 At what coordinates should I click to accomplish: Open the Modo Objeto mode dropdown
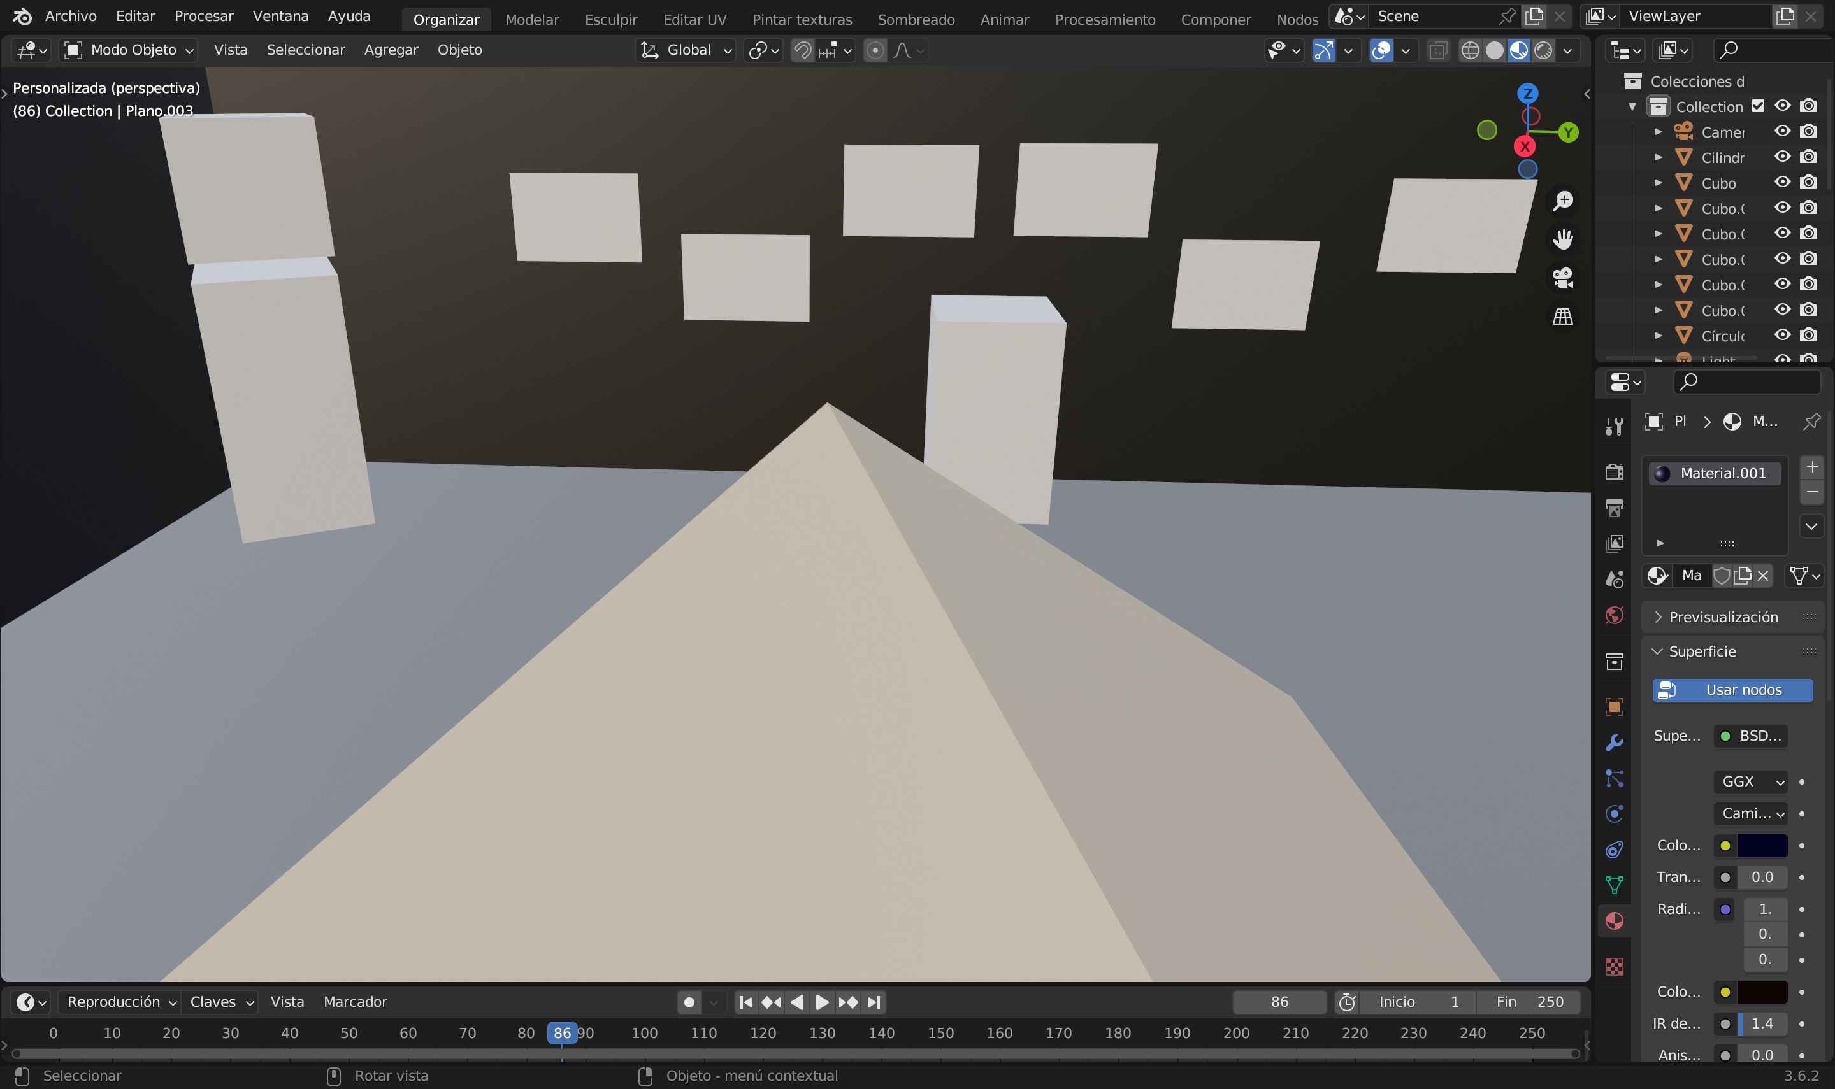coord(130,51)
